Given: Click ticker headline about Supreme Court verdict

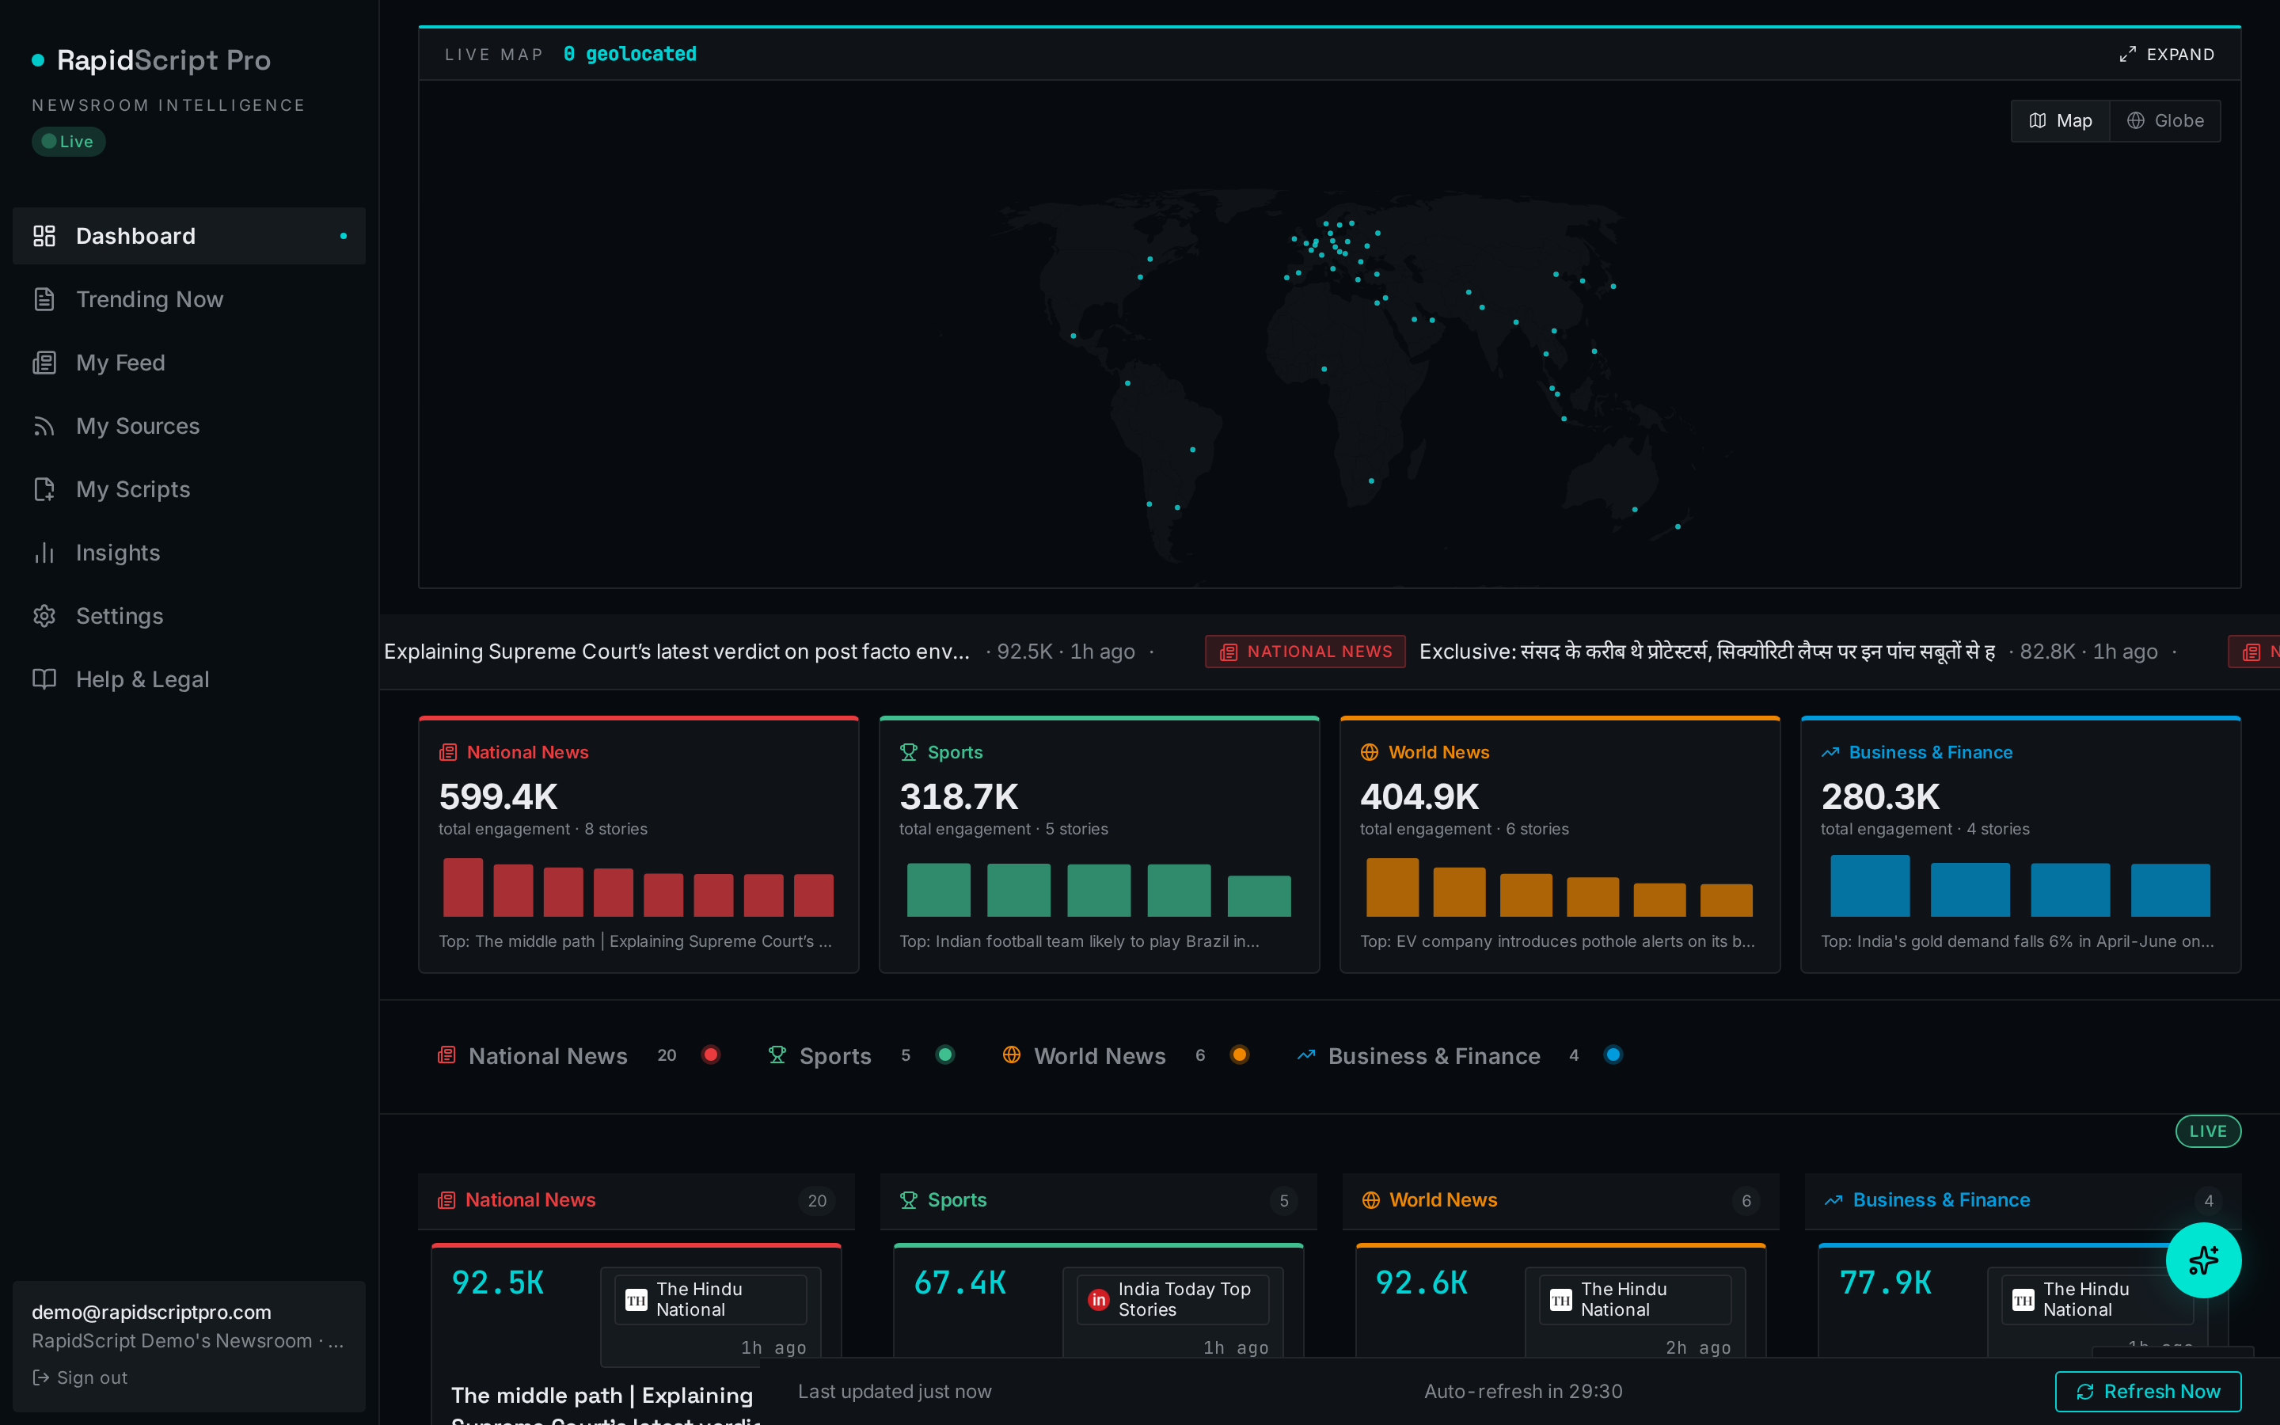Looking at the screenshot, I should point(676,652).
